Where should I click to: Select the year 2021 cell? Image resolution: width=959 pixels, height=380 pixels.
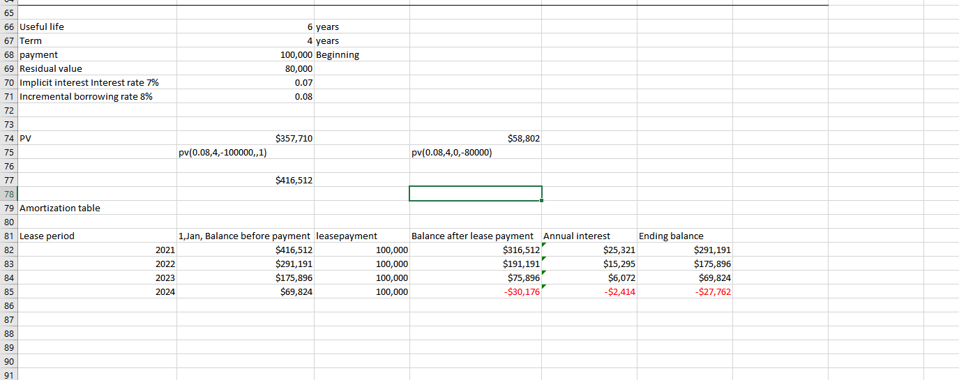coord(97,250)
